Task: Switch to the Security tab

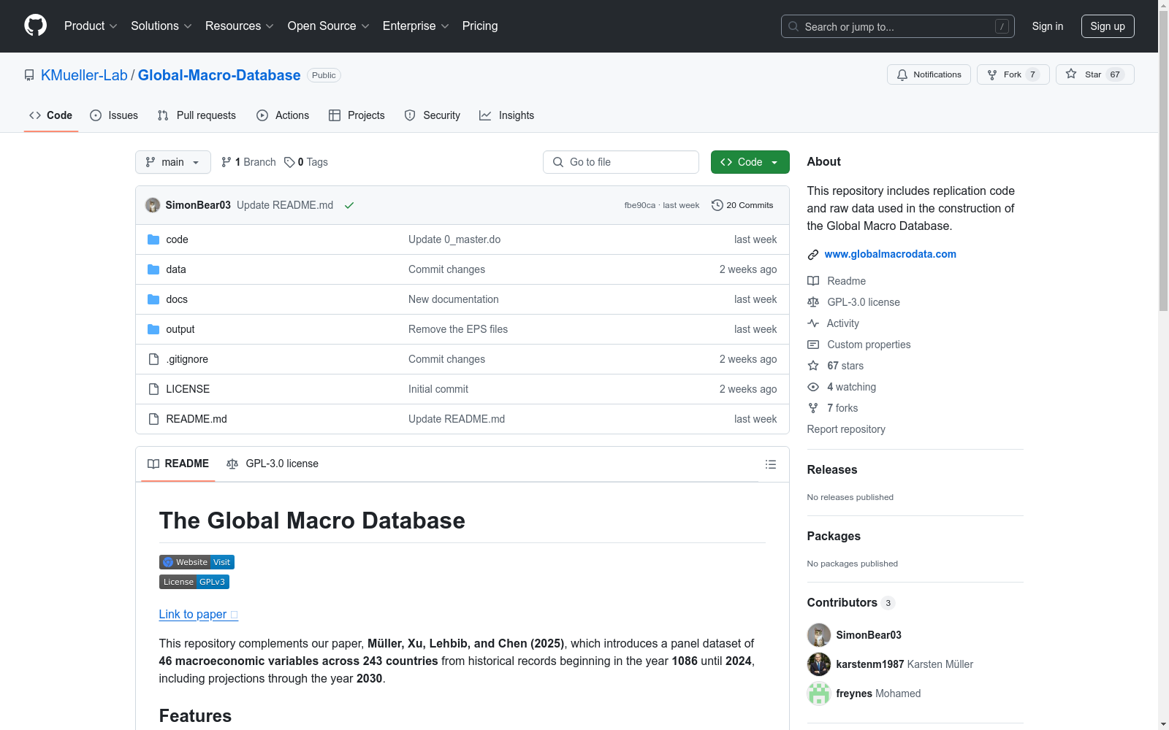Action: point(433,115)
